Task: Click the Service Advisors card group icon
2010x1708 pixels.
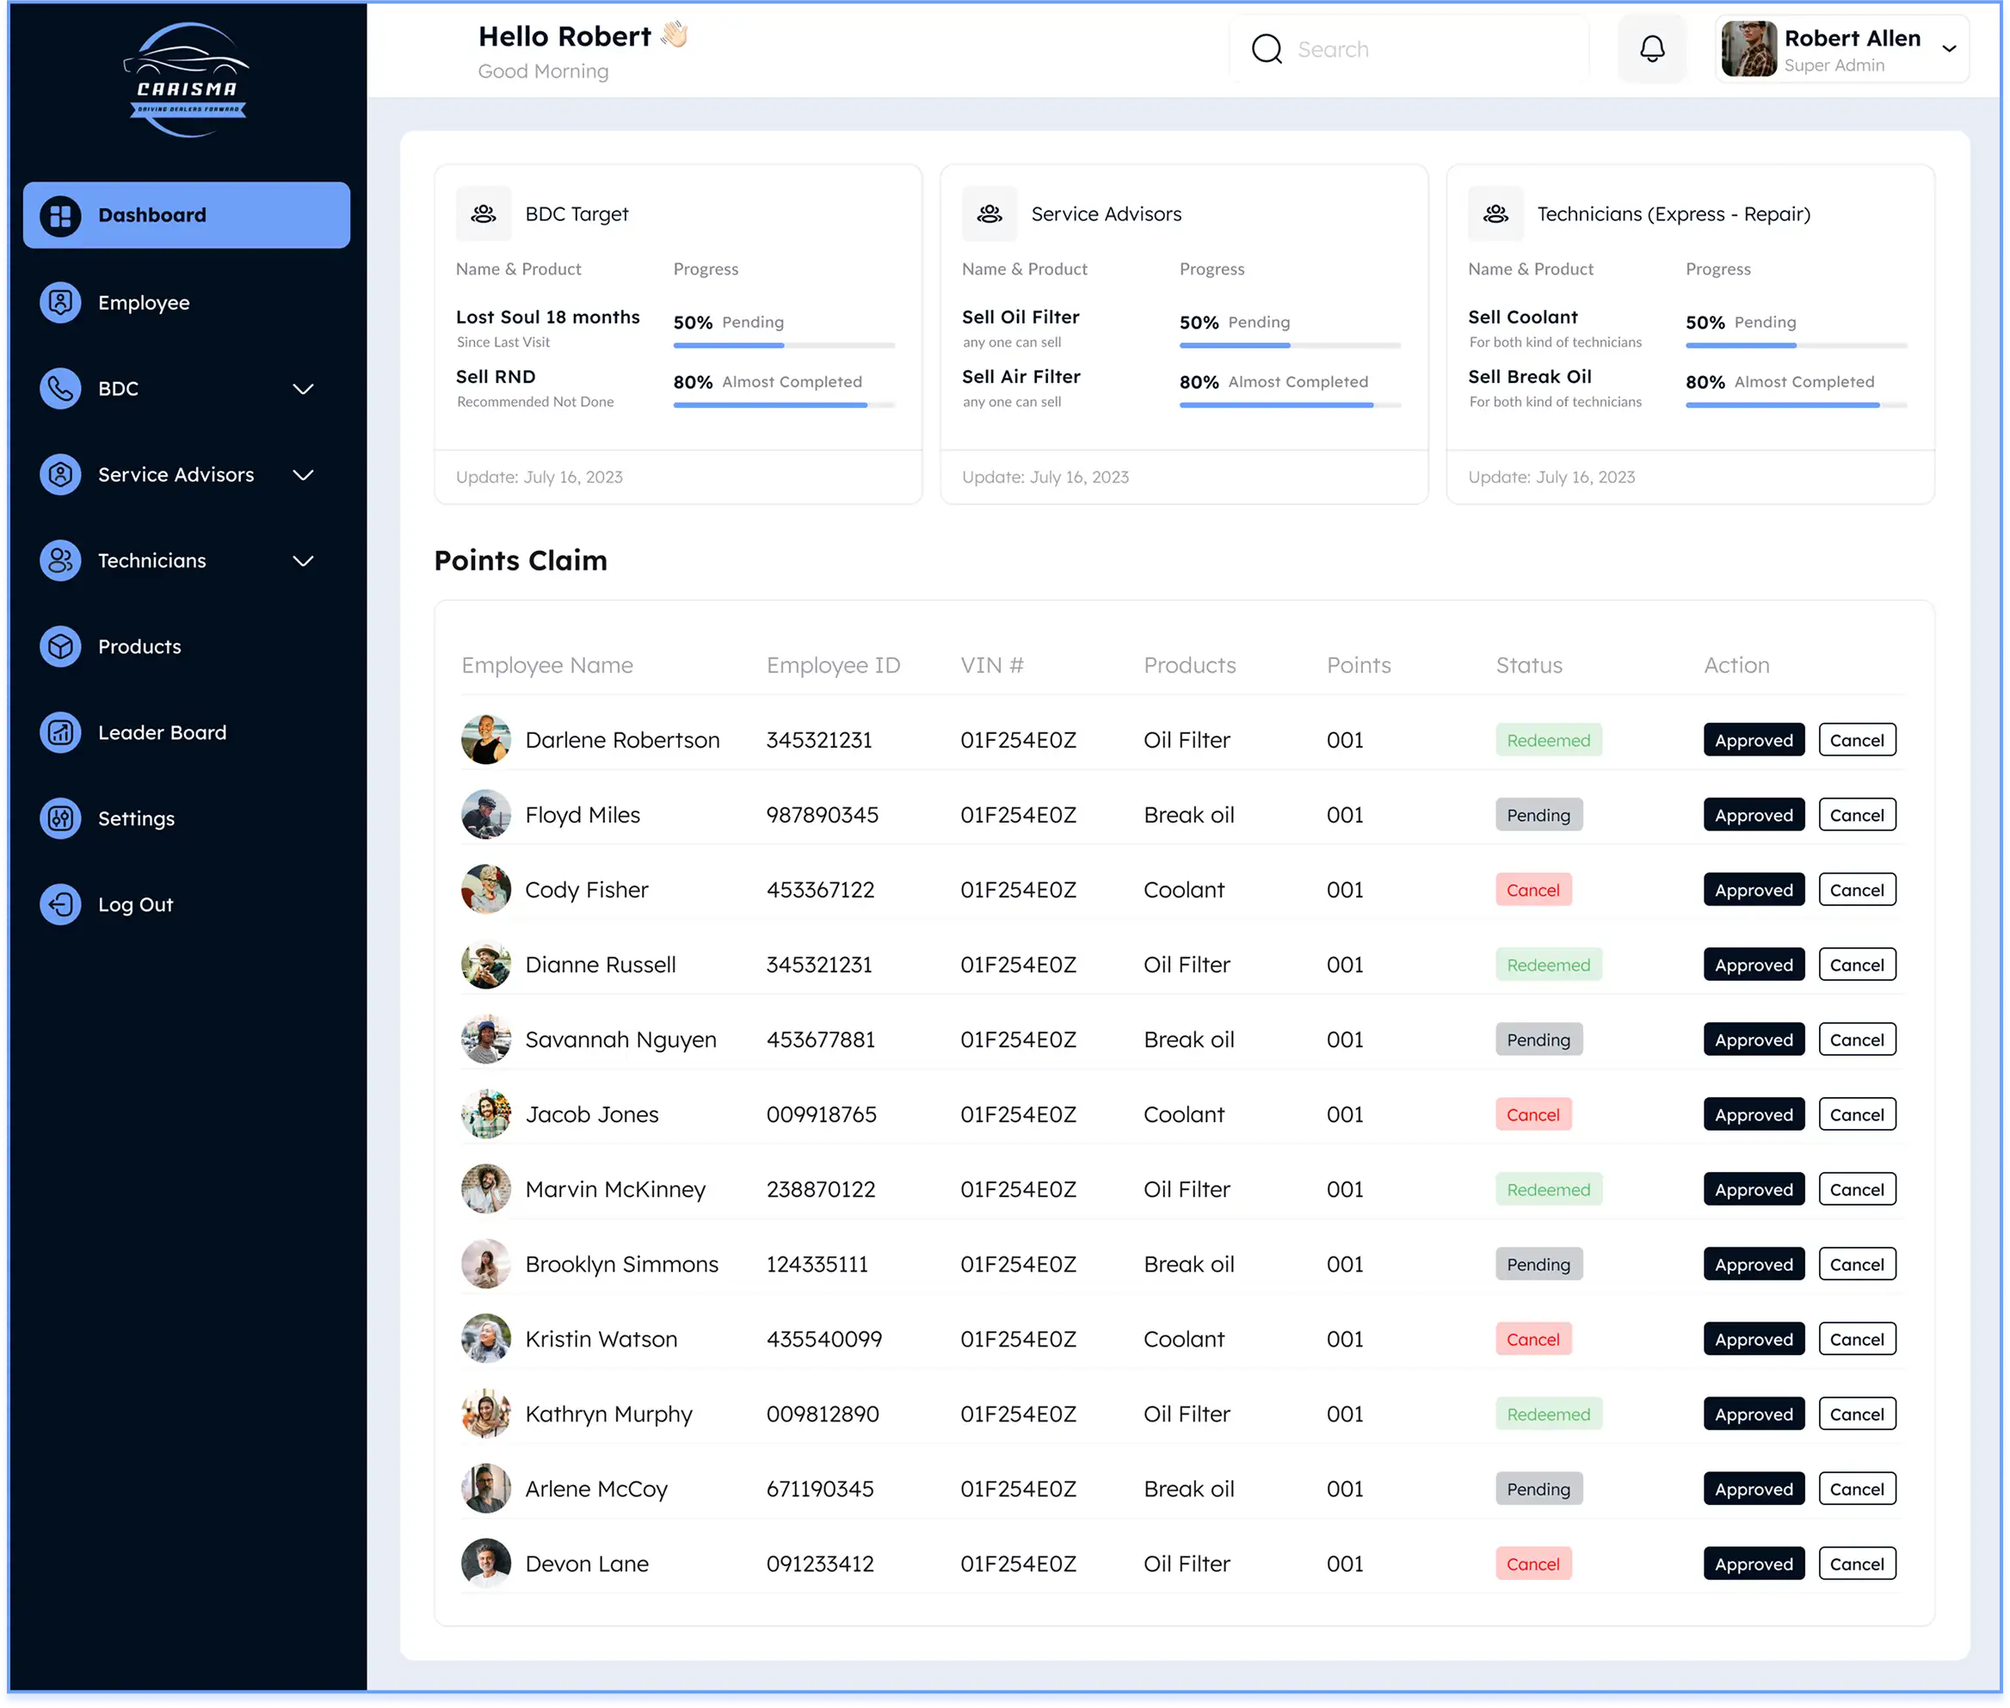Action: click(989, 214)
